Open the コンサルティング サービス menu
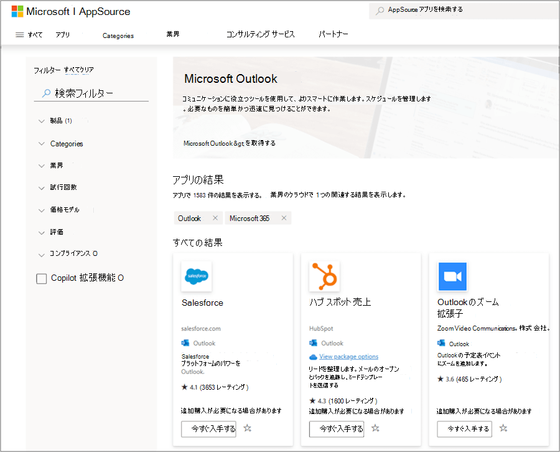The height and width of the screenshot is (452, 560). coord(260,34)
